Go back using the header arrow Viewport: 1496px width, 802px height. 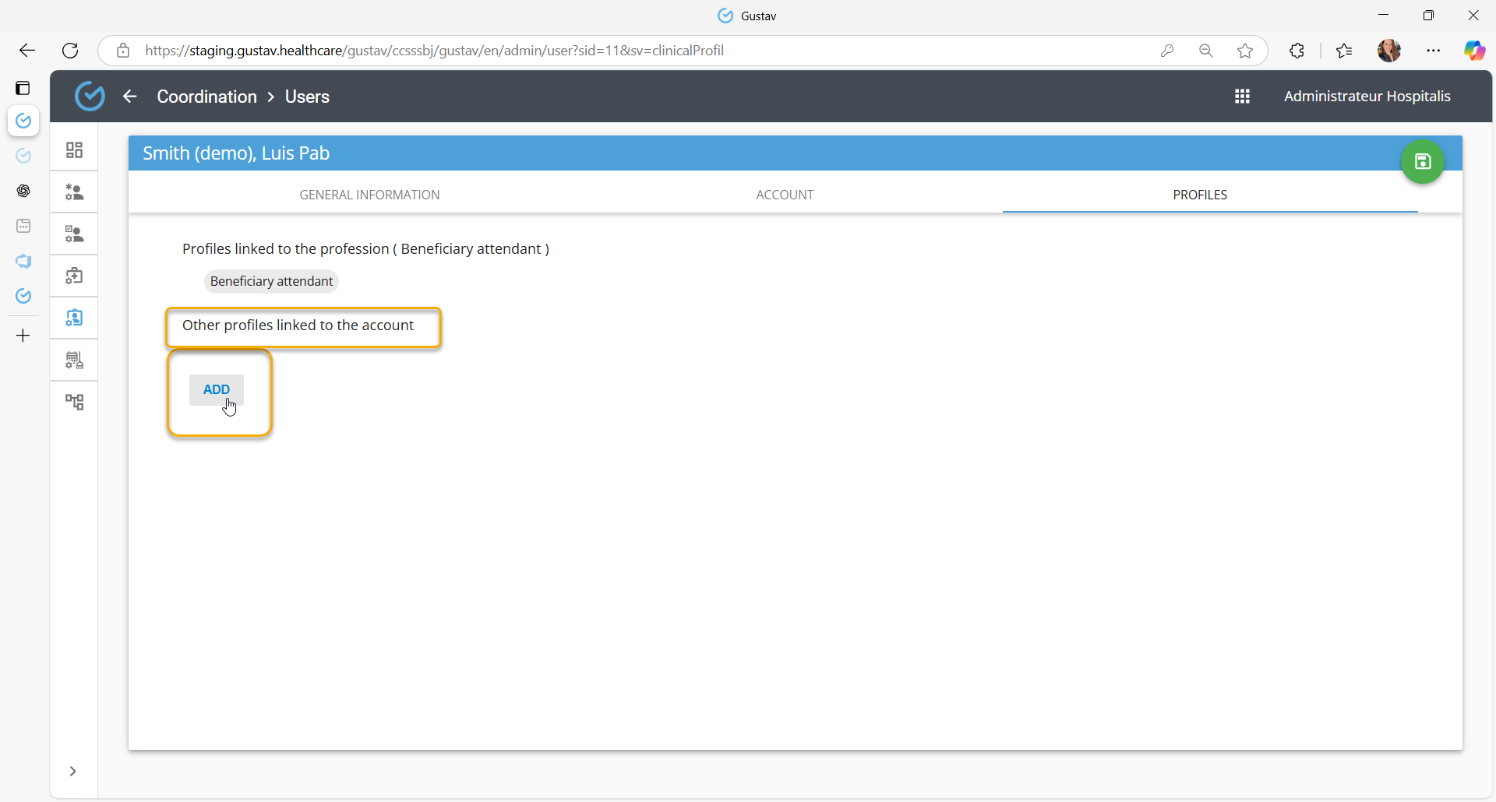click(x=130, y=97)
